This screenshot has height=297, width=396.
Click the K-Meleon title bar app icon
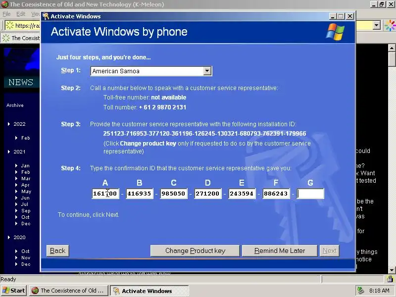4,4
